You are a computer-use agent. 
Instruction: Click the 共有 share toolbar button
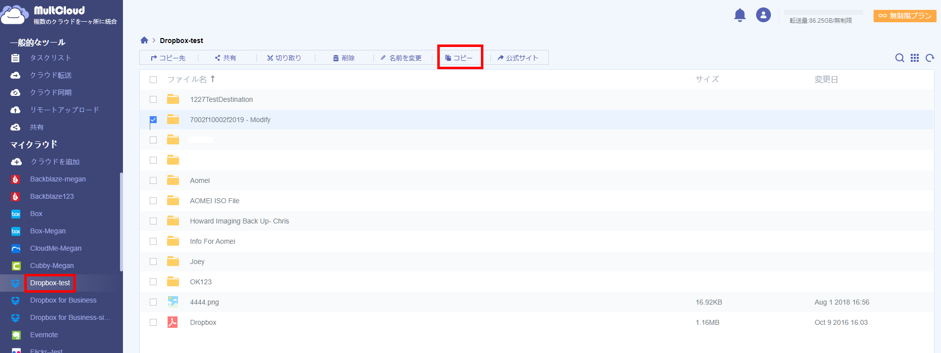tap(226, 58)
